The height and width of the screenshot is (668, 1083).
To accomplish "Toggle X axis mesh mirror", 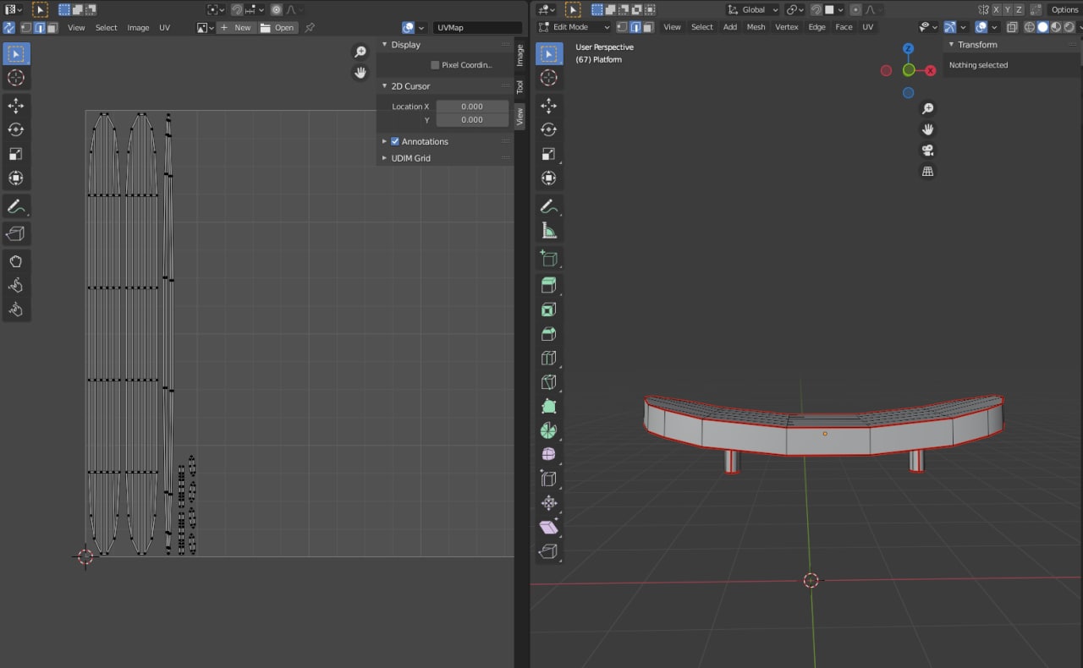I will [x=996, y=9].
